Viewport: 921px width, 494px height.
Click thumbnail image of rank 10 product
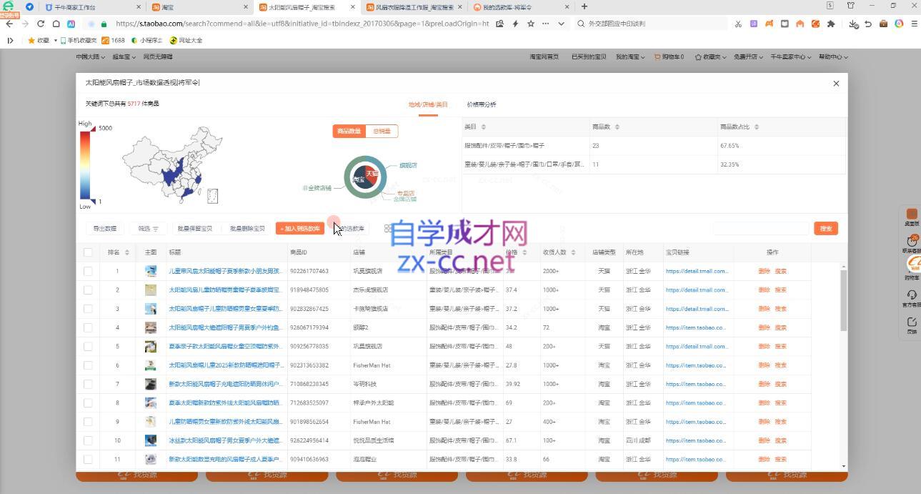point(151,440)
